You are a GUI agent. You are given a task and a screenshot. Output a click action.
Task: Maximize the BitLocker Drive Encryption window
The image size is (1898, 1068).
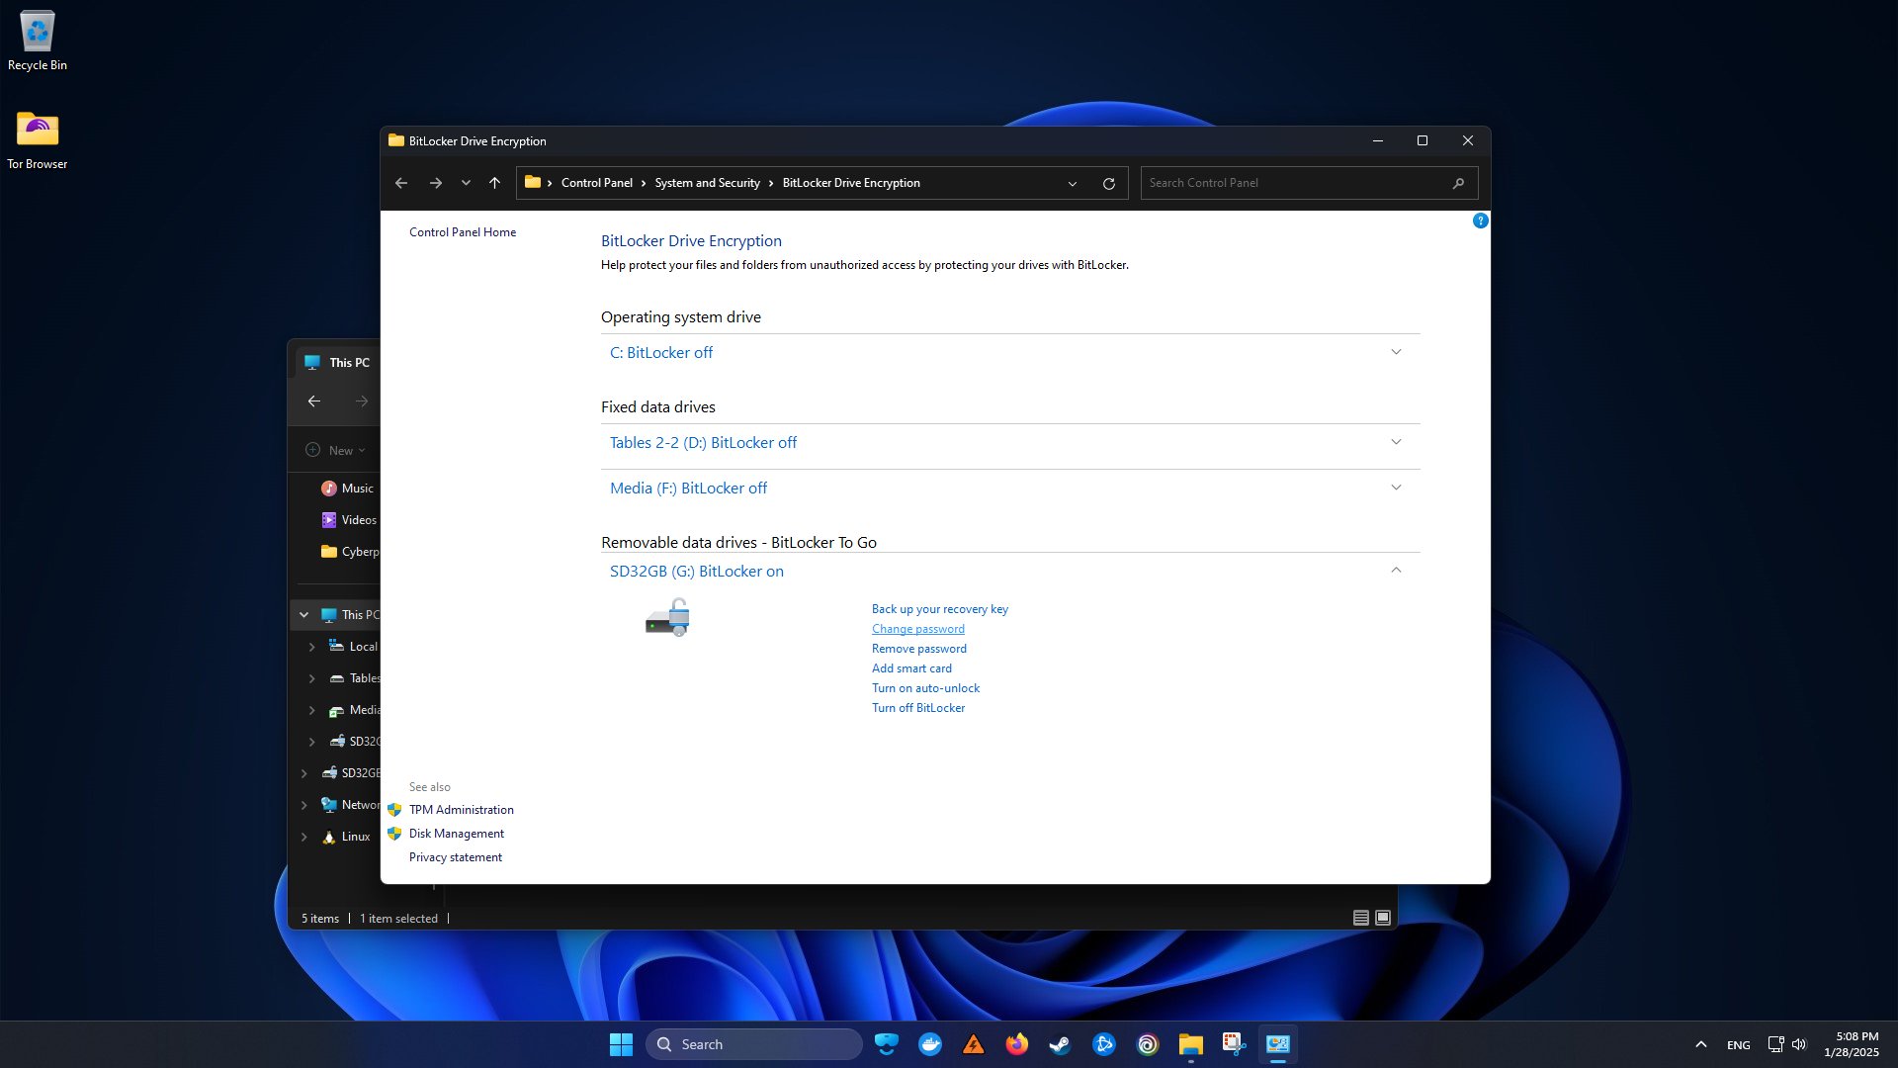(1423, 141)
